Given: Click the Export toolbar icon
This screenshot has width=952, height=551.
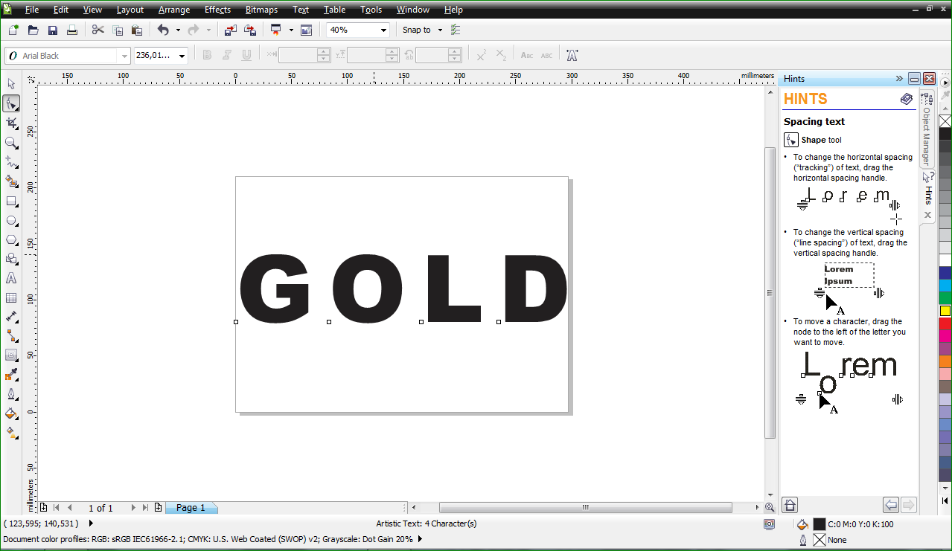Looking at the screenshot, I should (250, 30).
